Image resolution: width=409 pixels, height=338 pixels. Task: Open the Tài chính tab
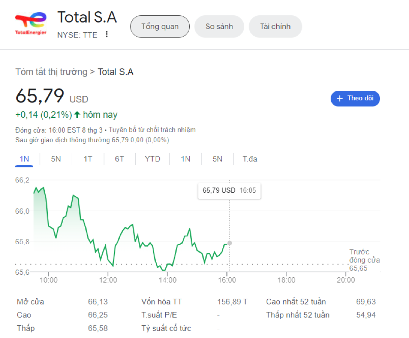click(x=275, y=27)
